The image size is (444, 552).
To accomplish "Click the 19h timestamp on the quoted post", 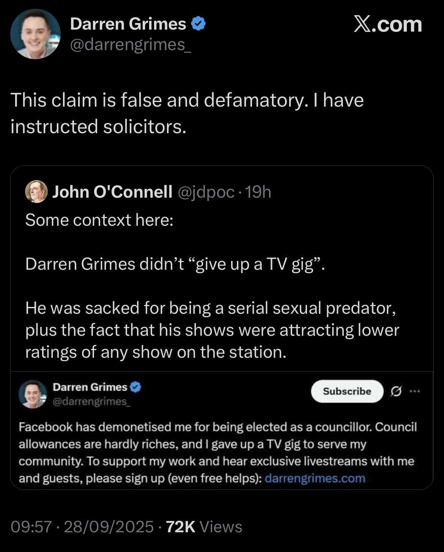I will tap(258, 192).
